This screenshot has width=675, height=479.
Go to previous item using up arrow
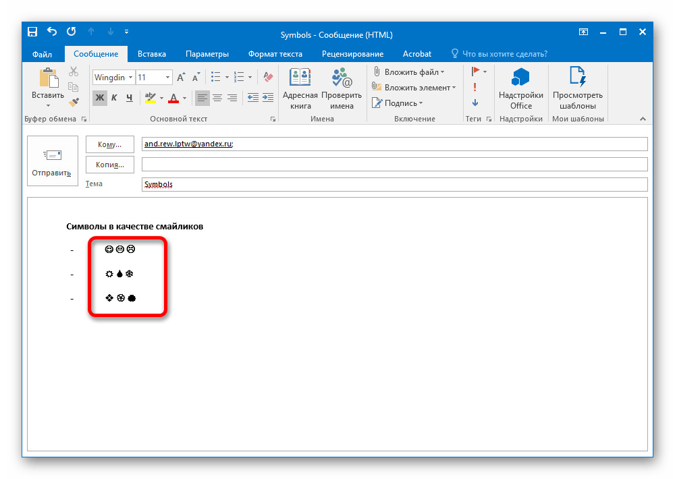(91, 32)
